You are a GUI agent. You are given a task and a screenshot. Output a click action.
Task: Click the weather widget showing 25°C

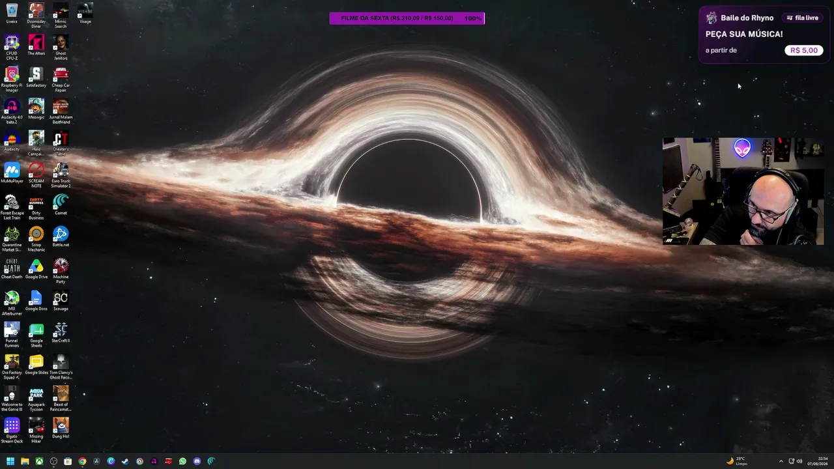click(x=736, y=461)
